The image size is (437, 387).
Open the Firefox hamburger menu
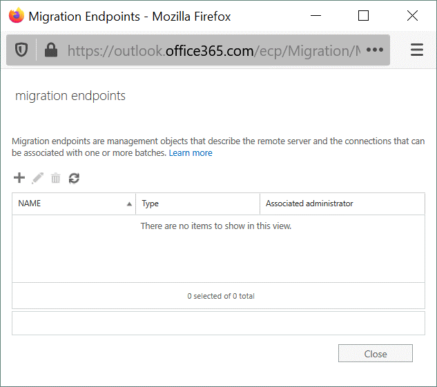(416, 50)
